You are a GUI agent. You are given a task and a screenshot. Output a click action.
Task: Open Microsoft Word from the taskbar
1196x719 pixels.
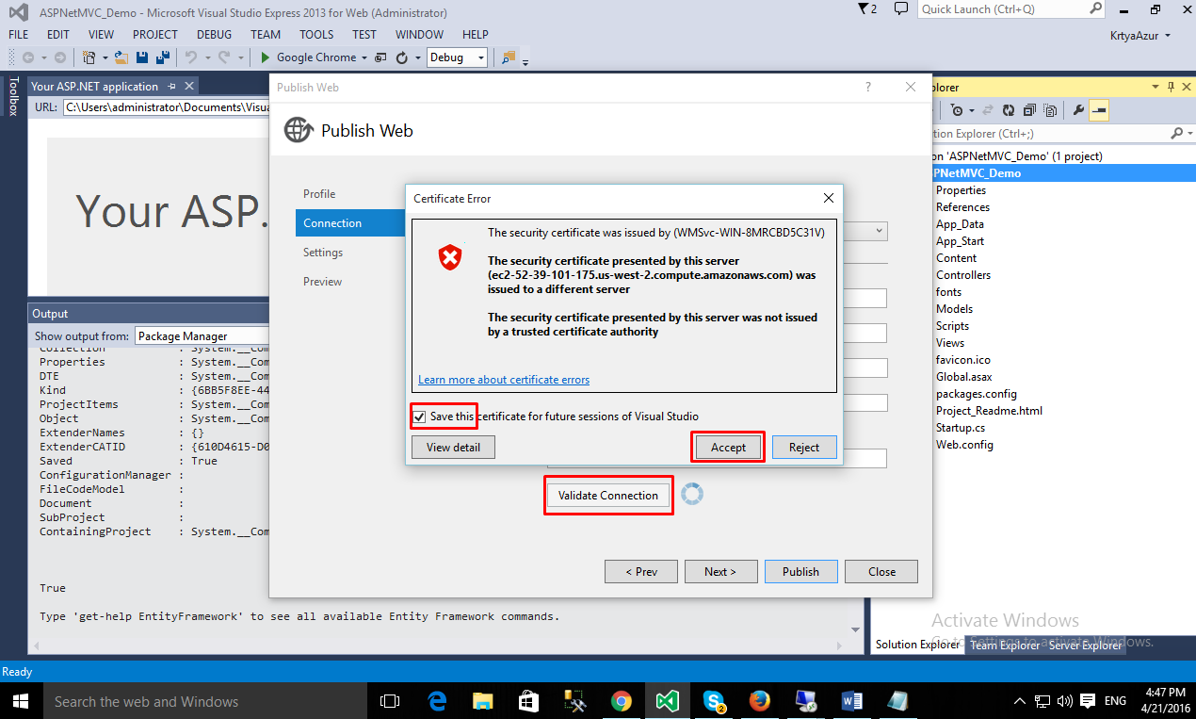coord(851,701)
